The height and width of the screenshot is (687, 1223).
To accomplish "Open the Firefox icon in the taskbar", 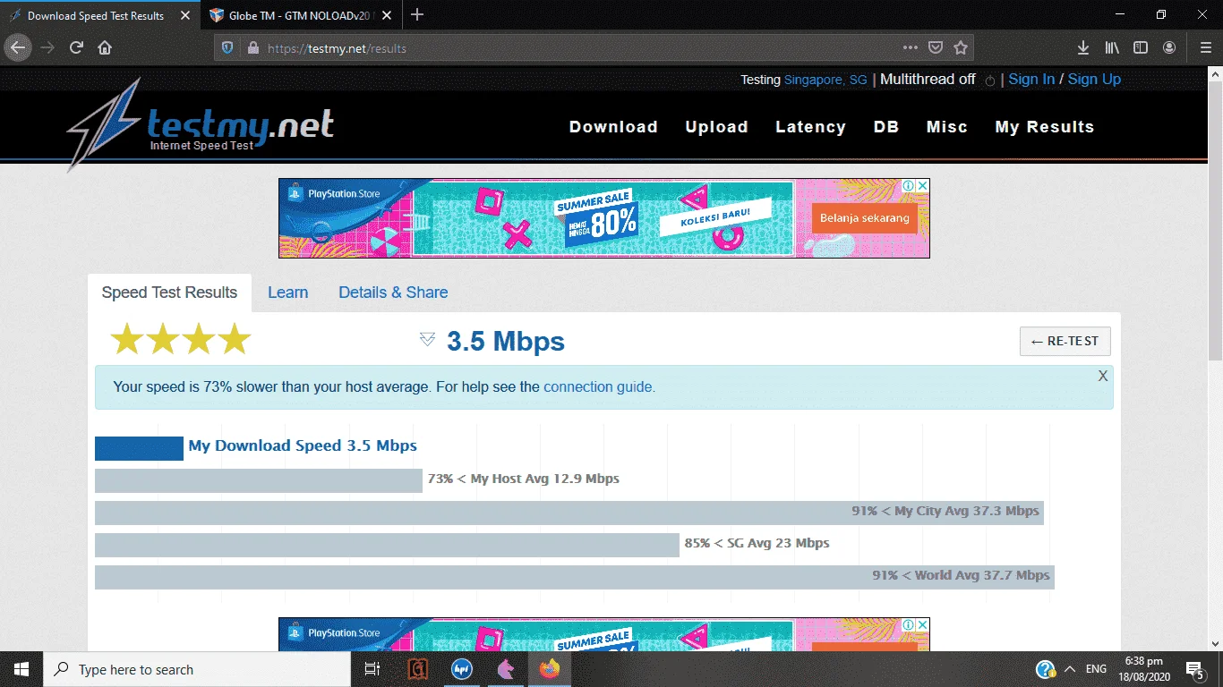I will coord(549,669).
